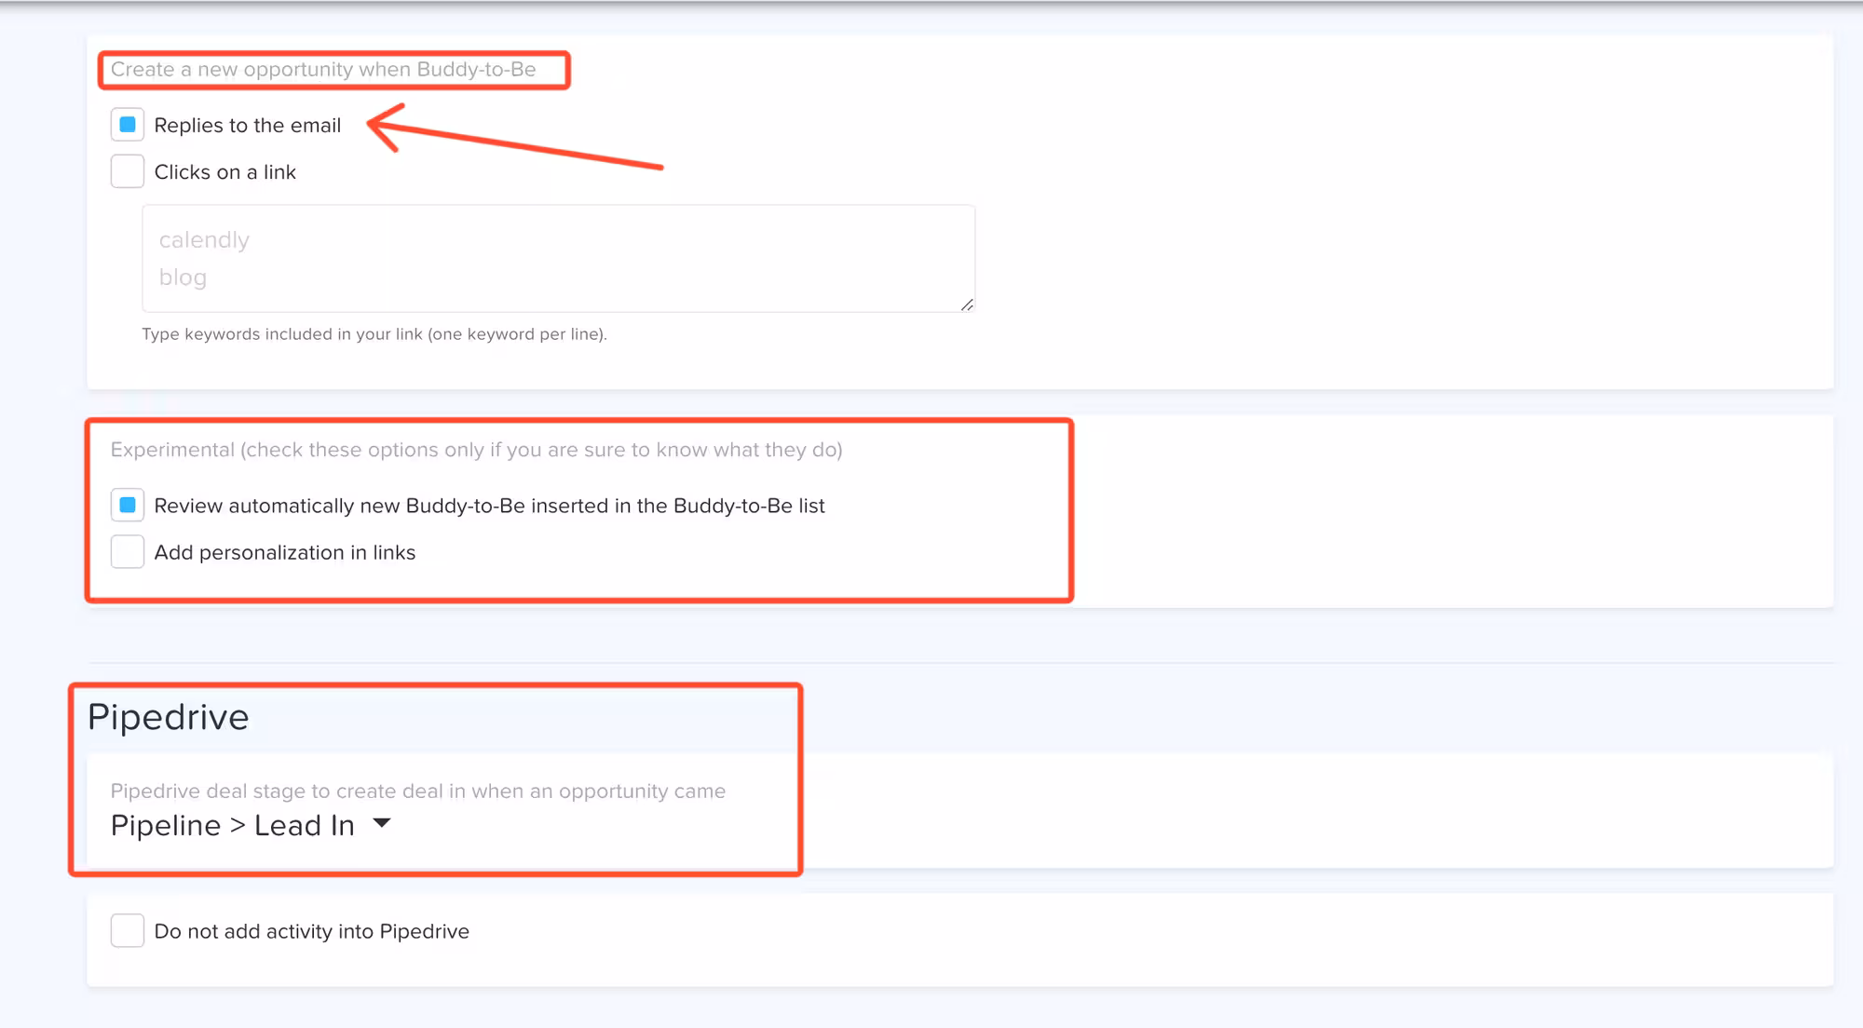Check the 'Add personalization in links' box
Viewport: 1863px width, 1028px height.
tap(128, 552)
